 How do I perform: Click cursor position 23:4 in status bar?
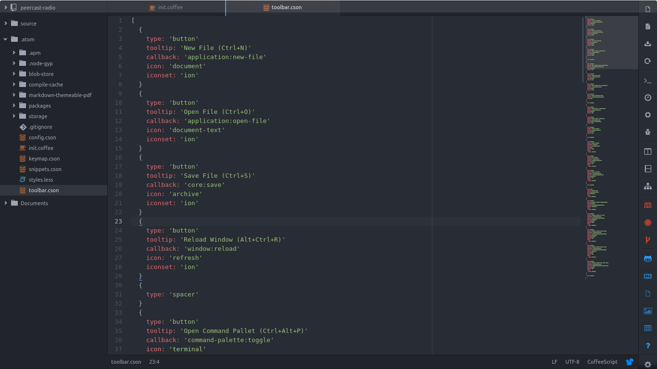154,362
